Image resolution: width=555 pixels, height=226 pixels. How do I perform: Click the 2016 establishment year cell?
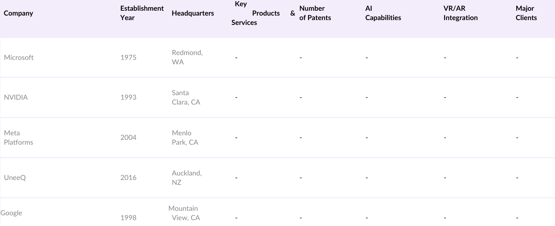pyautogui.click(x=128, y=178)
